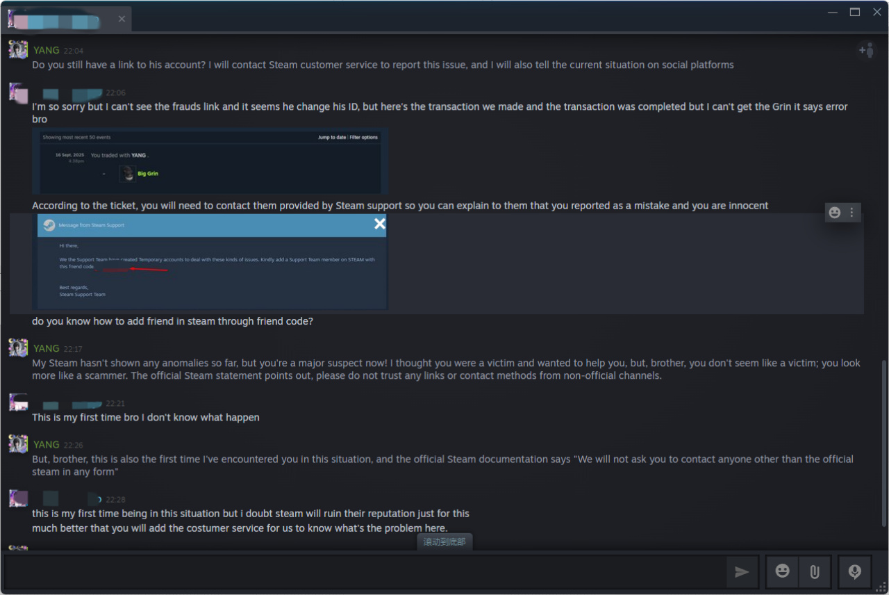Open the Big Grin trade history screenshot
The width and height of the screenshot is (889, 595).
point(210,161)
